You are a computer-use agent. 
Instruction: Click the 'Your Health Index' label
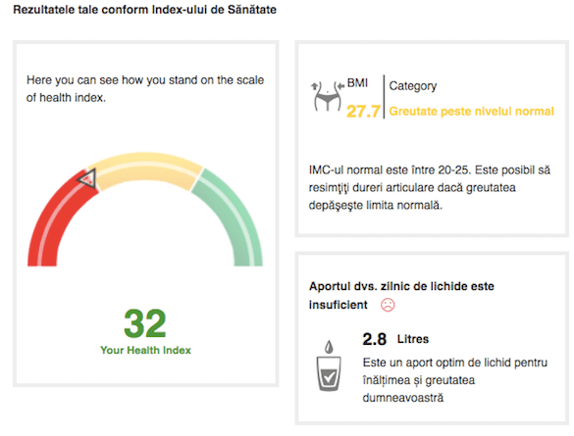(x=145, y=350)
